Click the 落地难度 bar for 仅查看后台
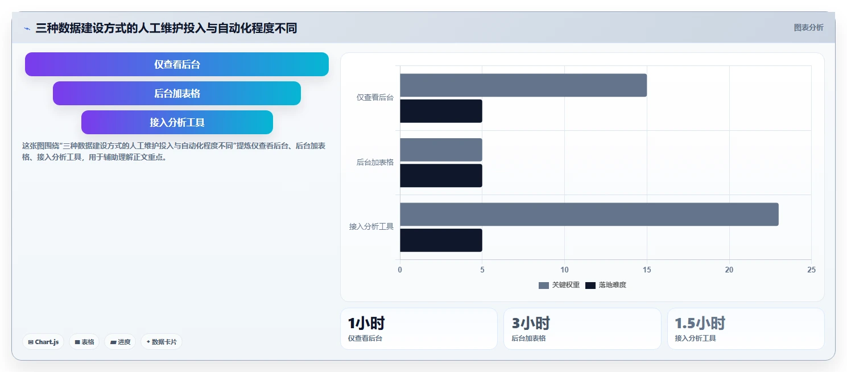The width and height of the screenshot is (847, 372). click(441, 111)
